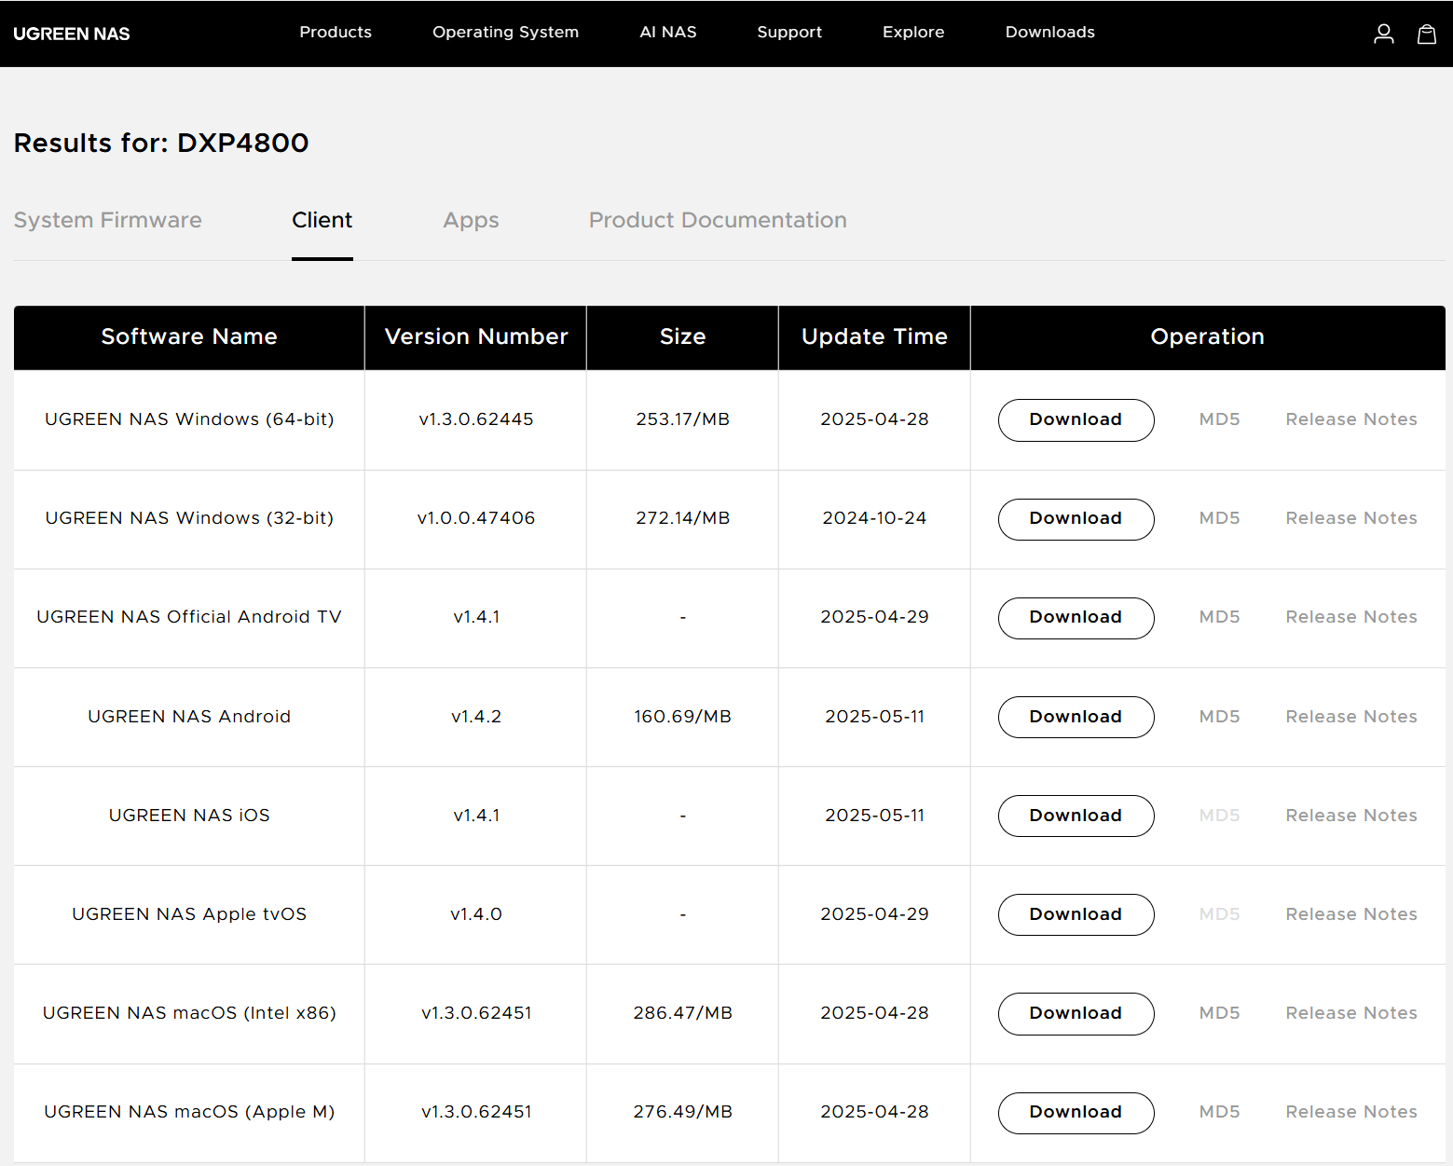Image resolution: width=1453 pixels, height=1166 pixels.
Task: Open Release Notes for UGREEN NAS iOS
Action: 1351,816
